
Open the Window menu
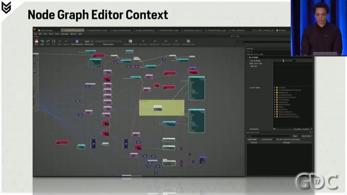tap(74, 34)
